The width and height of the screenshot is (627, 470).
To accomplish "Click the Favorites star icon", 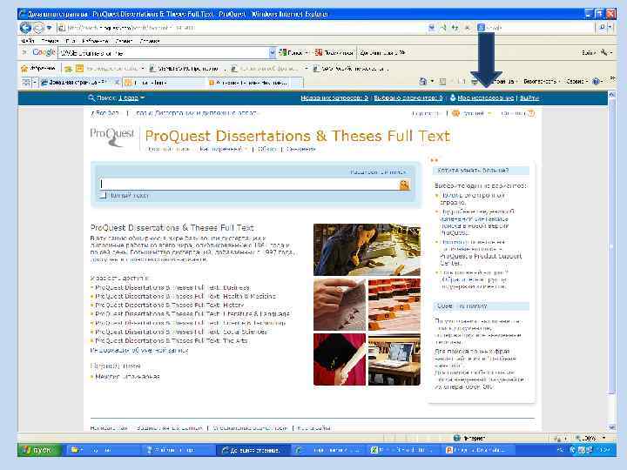I will pyautogui.click(x=24, y=69).
